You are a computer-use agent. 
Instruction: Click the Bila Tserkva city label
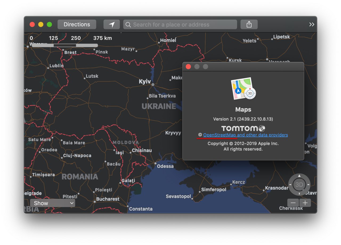[x=162, y=96]
